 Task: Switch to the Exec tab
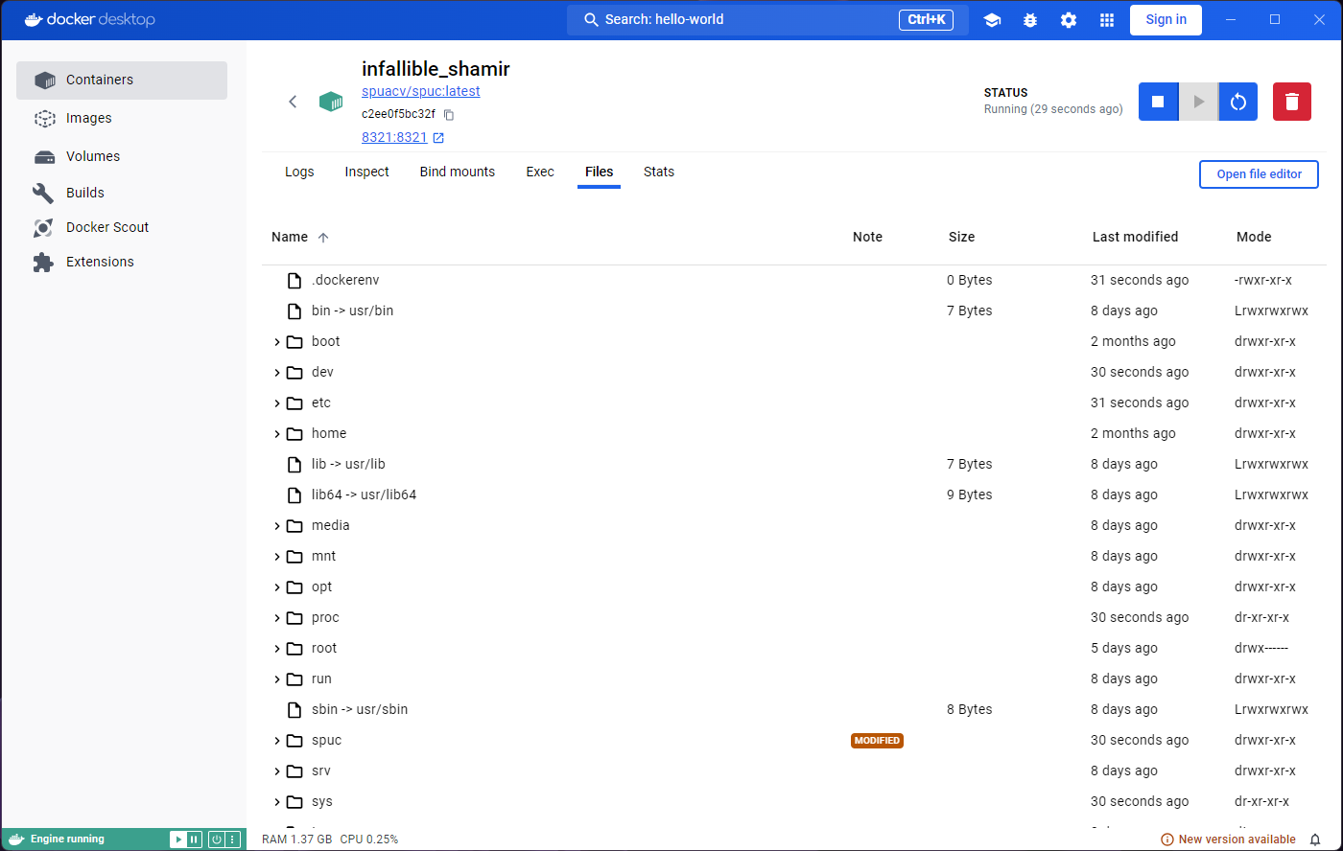pyautogui.click(x=540, y=172)
